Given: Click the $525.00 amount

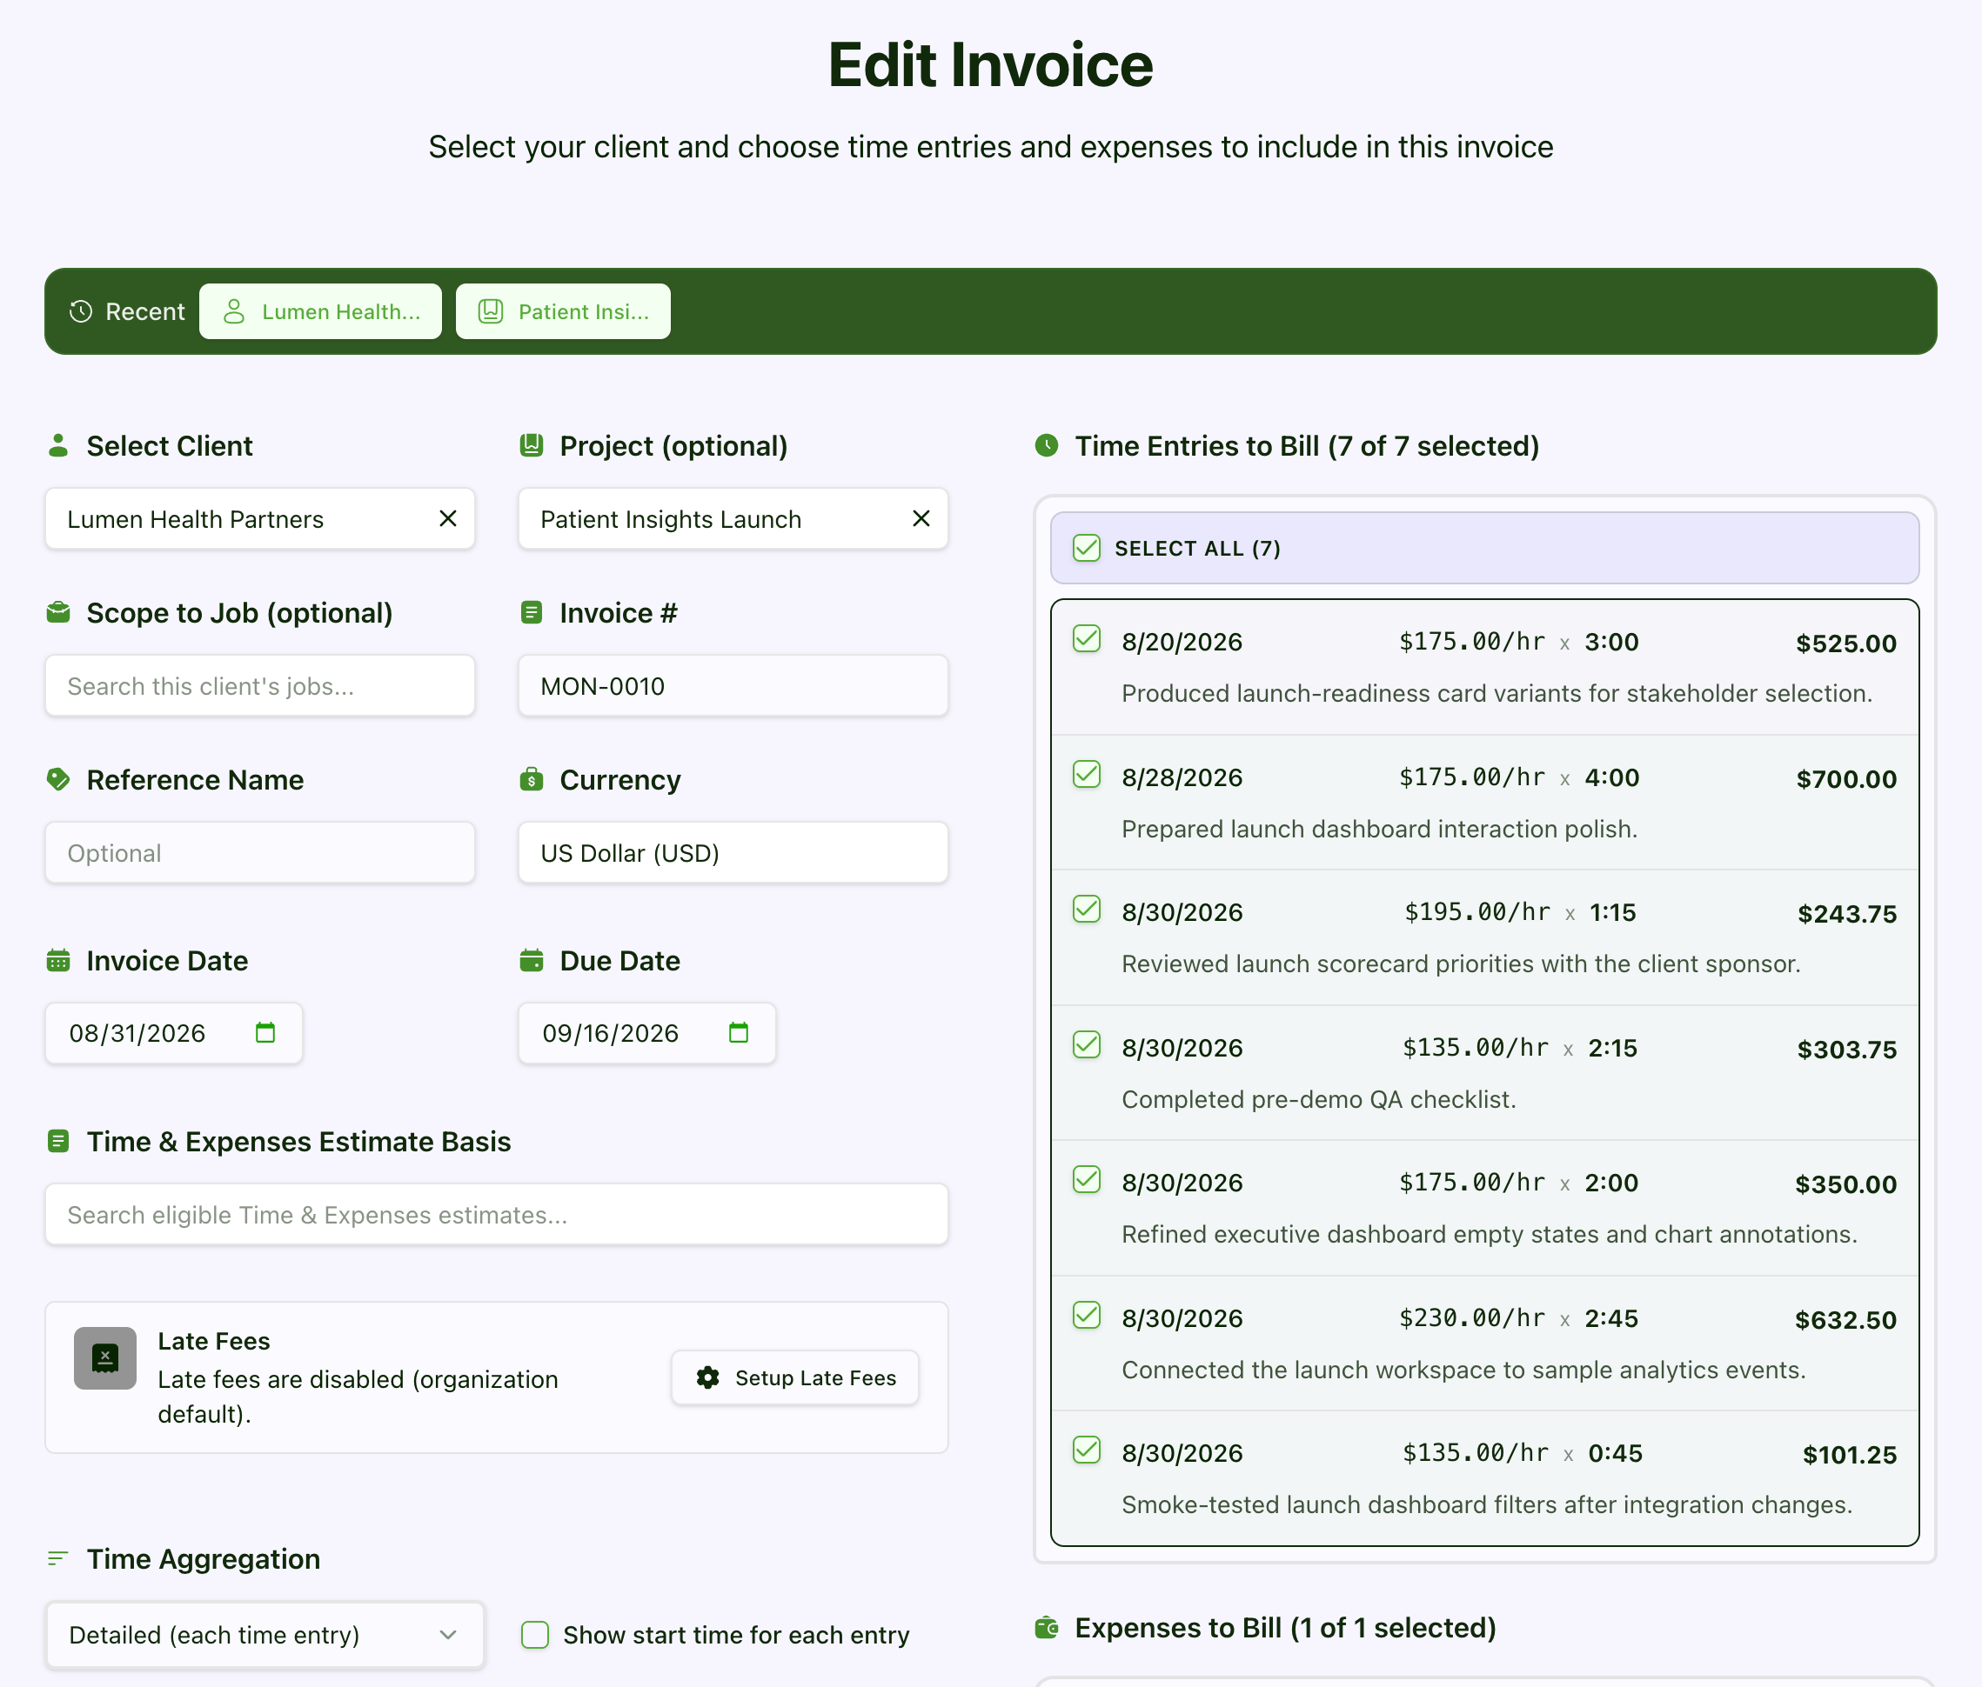Looking at the screenshot, I should click(1846, 643).
